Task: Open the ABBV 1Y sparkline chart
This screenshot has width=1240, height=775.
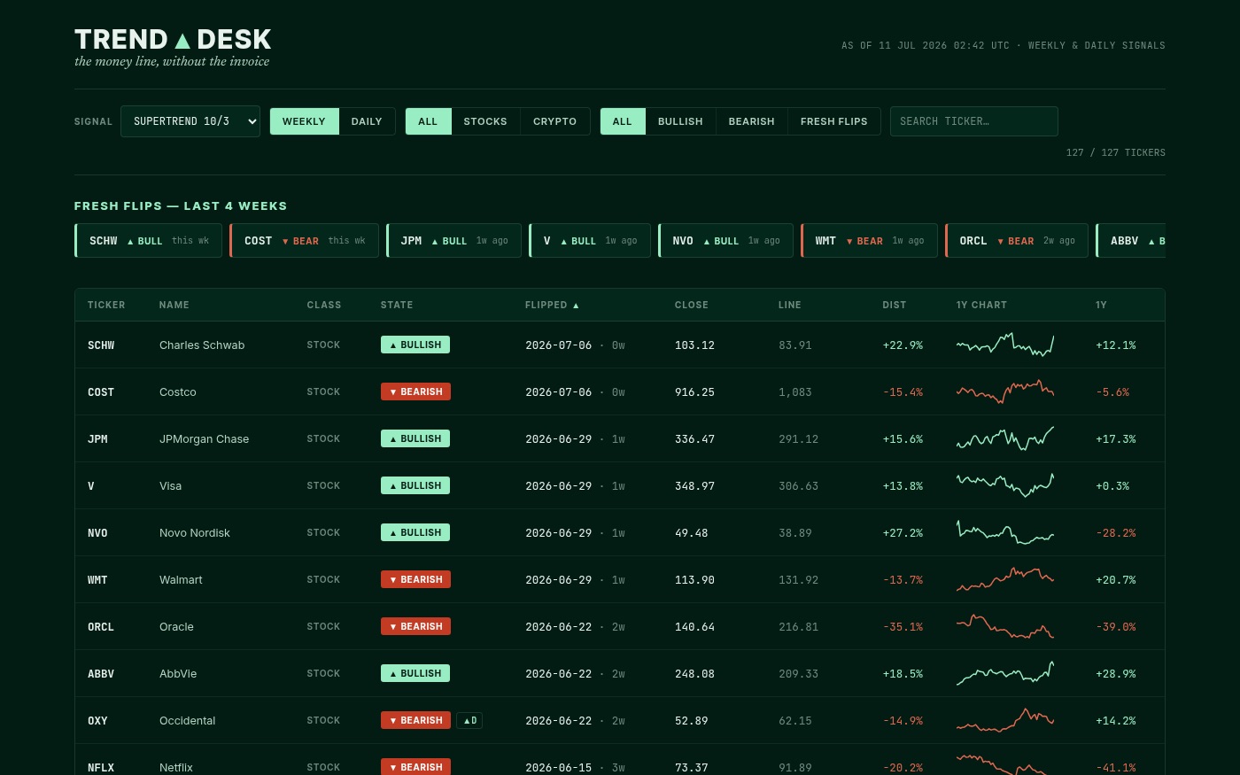Action: coord(1005,673)
